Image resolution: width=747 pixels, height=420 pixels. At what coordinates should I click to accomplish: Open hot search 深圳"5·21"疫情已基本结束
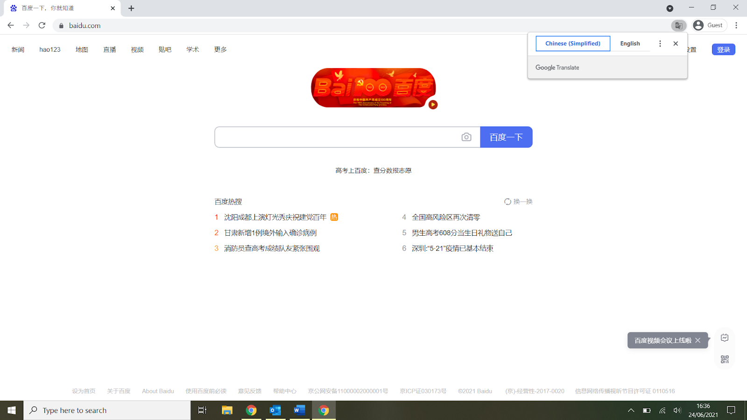click(x=452, y=248)
